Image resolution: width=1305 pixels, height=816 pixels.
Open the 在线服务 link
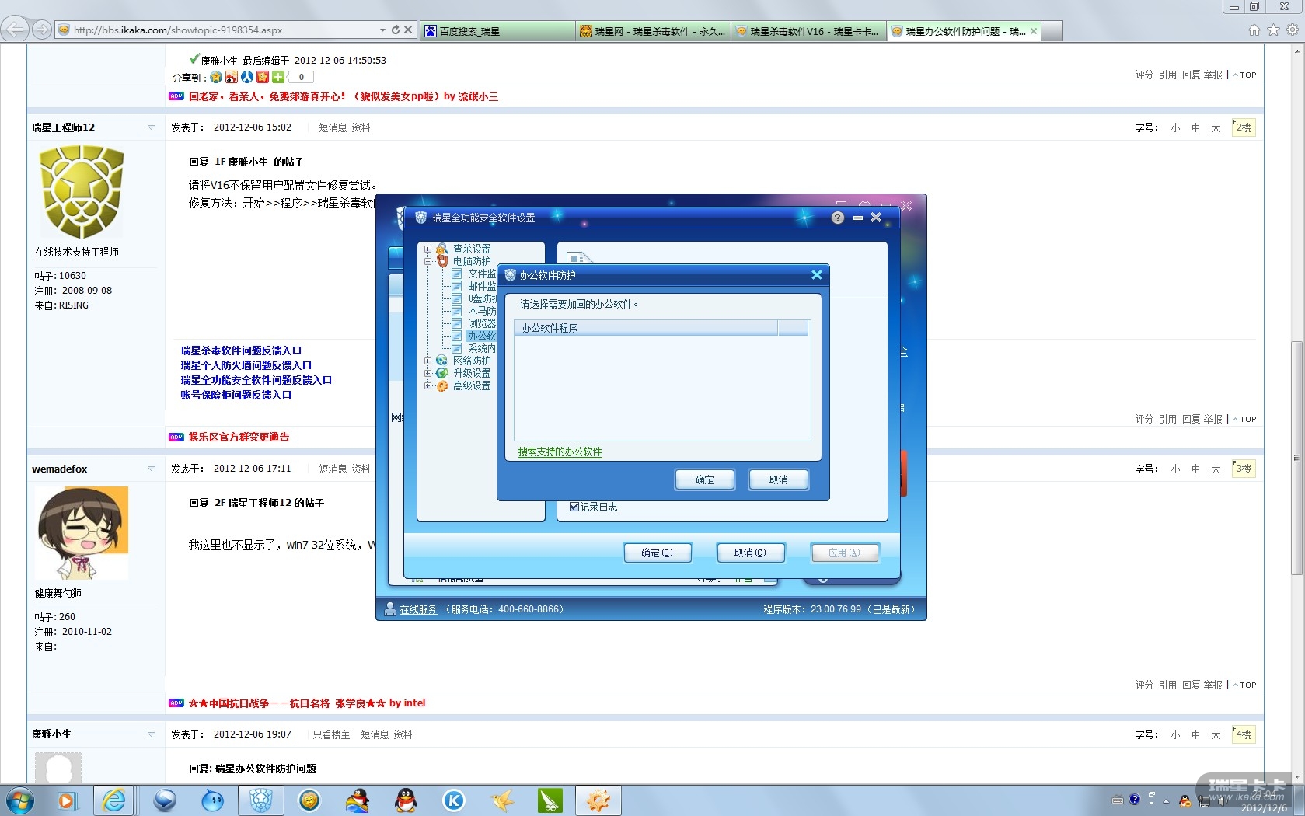click(418, 609)
